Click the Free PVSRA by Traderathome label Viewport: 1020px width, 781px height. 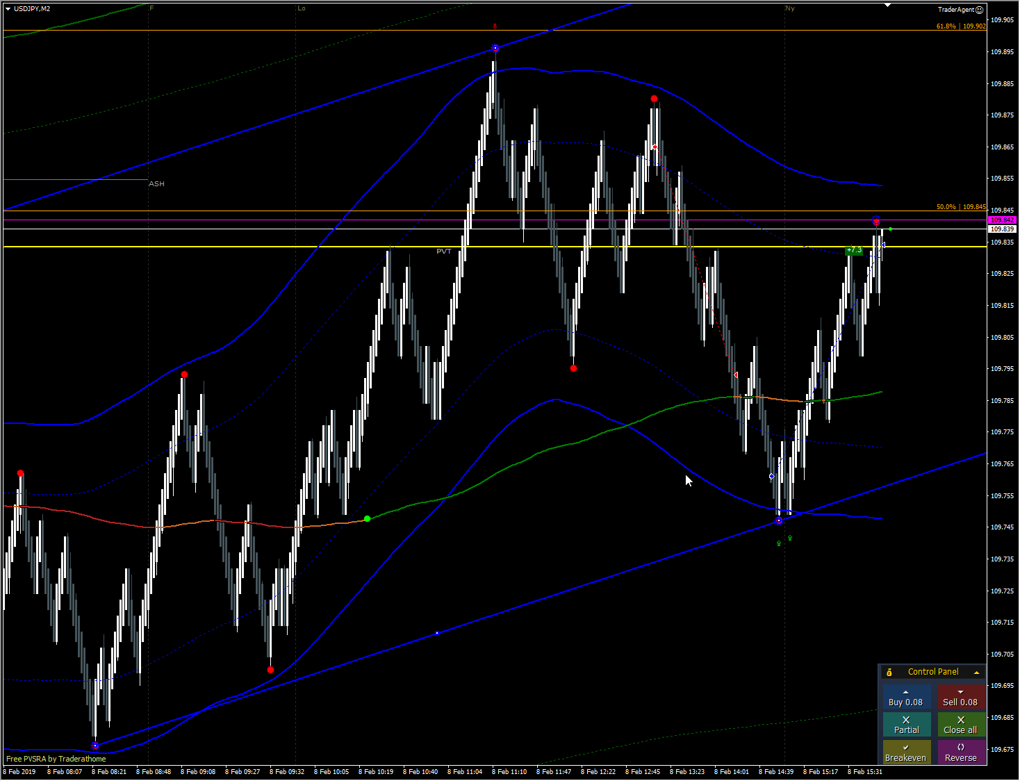click(x=56, y=759)
